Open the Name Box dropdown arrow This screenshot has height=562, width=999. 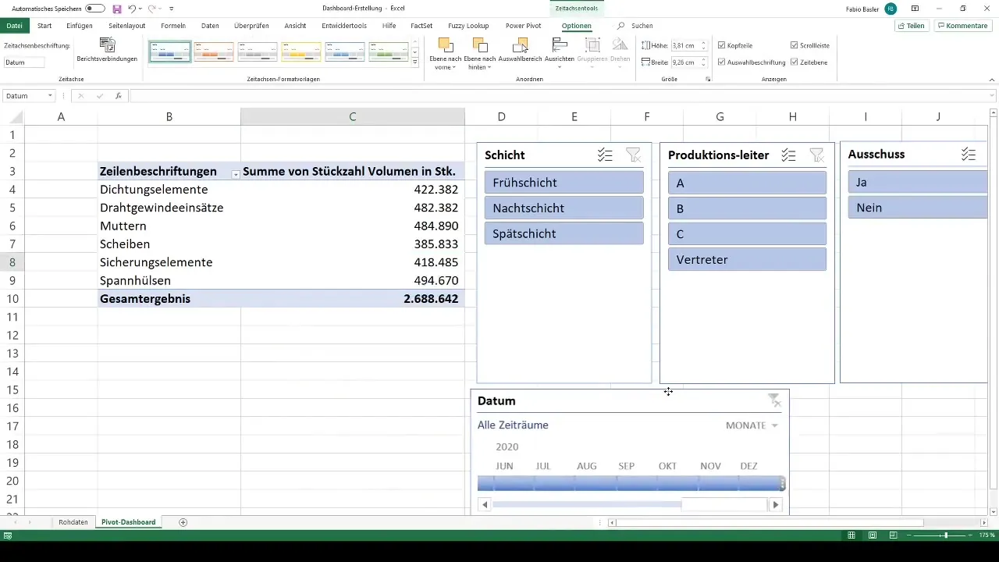pyautogui.click(x=50, y=96)
